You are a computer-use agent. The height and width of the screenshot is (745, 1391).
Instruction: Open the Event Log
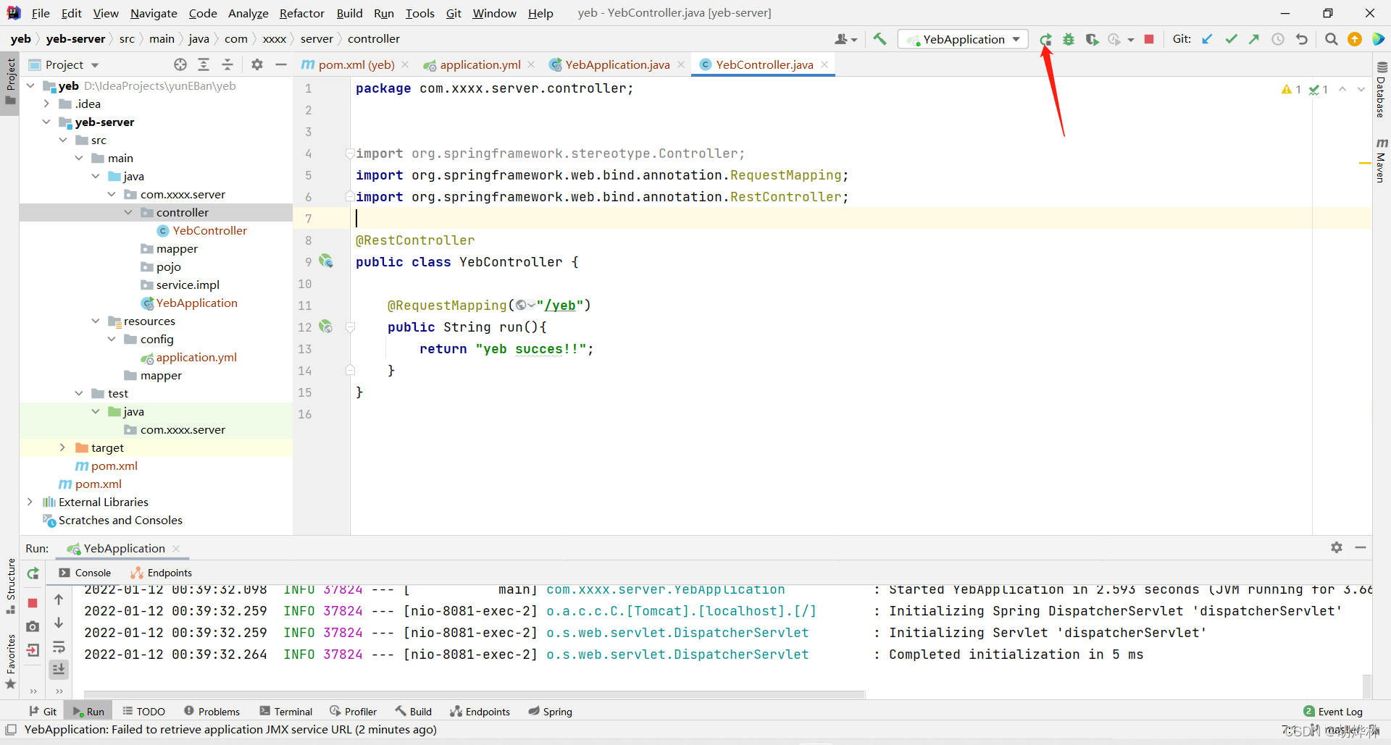(1333, 711)
